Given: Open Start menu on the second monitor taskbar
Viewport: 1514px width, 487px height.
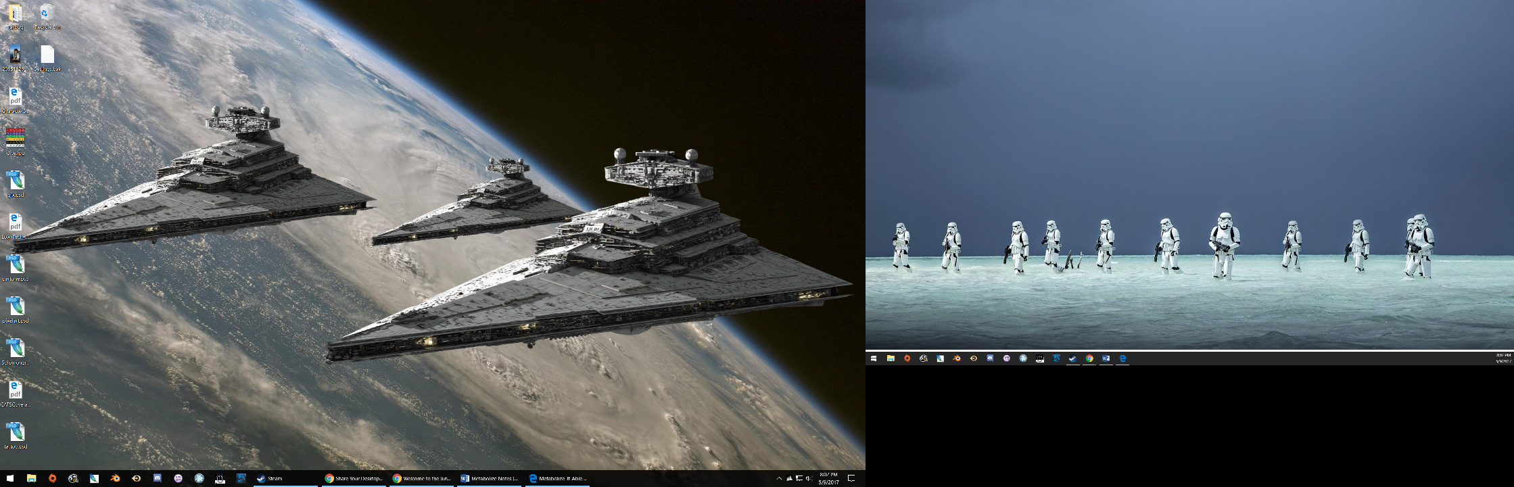Looking at the screenshot, I should (x=874, y=358).
